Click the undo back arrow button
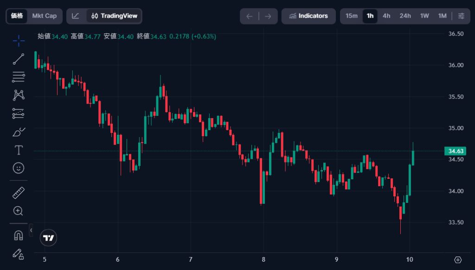 pyautogui.click(x=250, y=16)
